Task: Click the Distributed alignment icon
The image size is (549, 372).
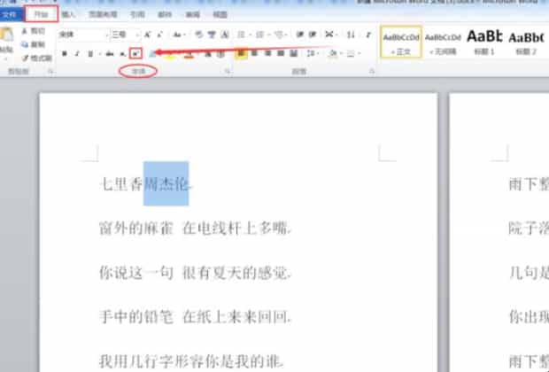Action: tap(293, 54)
